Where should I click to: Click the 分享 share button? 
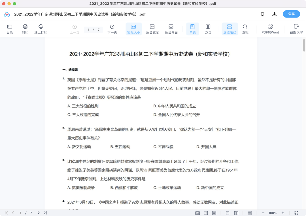click(291, 14)
